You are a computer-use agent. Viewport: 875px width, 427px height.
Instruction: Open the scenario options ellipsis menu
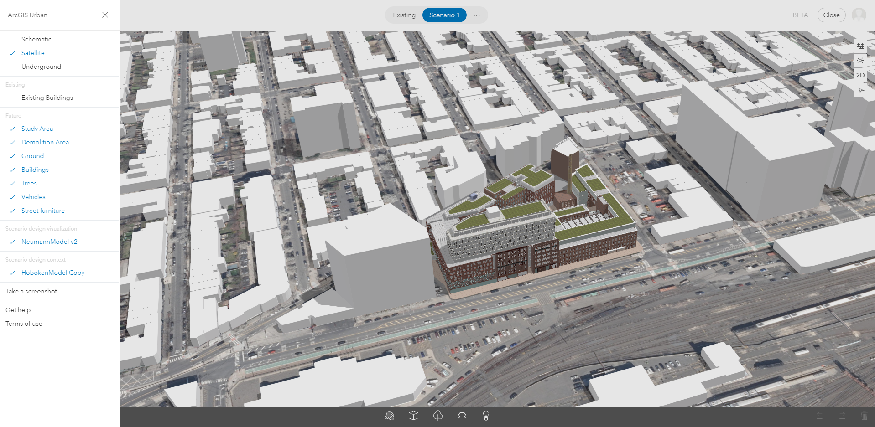click(x=477, y=15)
